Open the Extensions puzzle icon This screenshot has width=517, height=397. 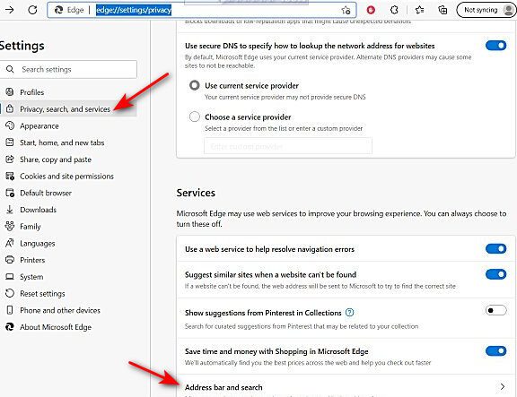(x=394, y=10)
